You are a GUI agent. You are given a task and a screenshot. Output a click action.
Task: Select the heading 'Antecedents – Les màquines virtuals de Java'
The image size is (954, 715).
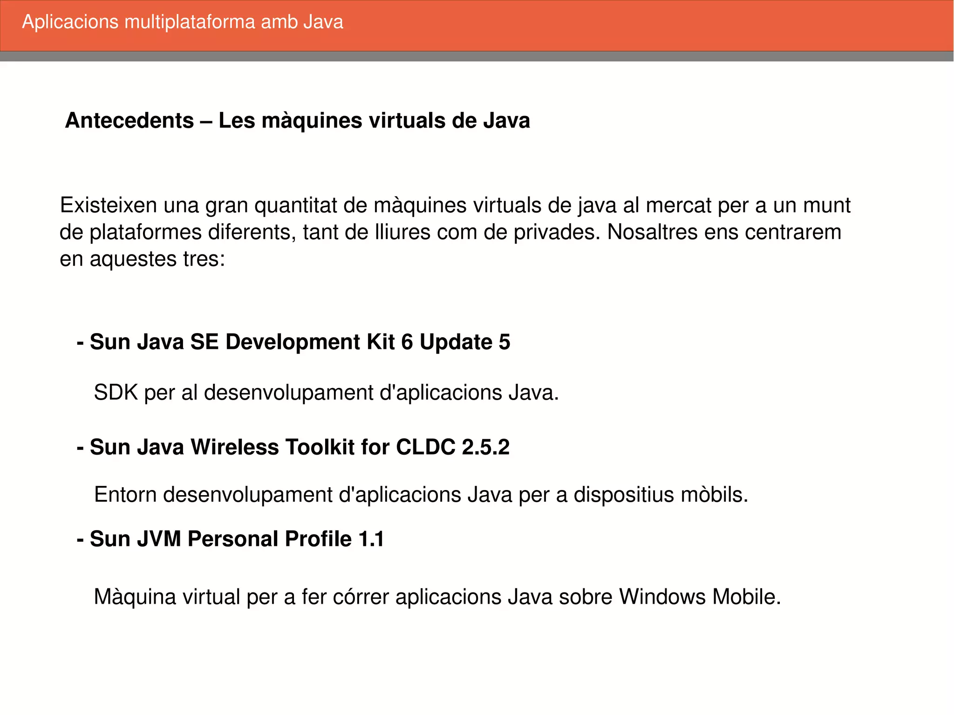298,121
